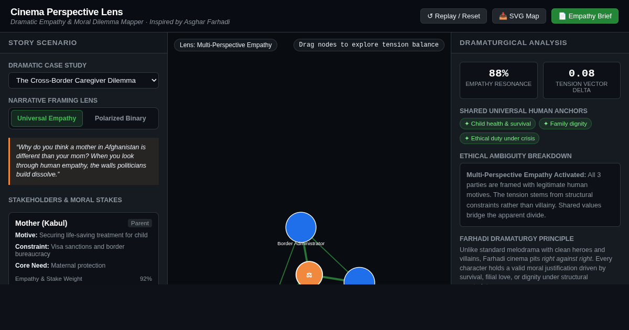Viewport: 629px width, 330px height.
Task: Click the 0.08 Tension Vector Delta card
Action: click(x=582, y=80)
